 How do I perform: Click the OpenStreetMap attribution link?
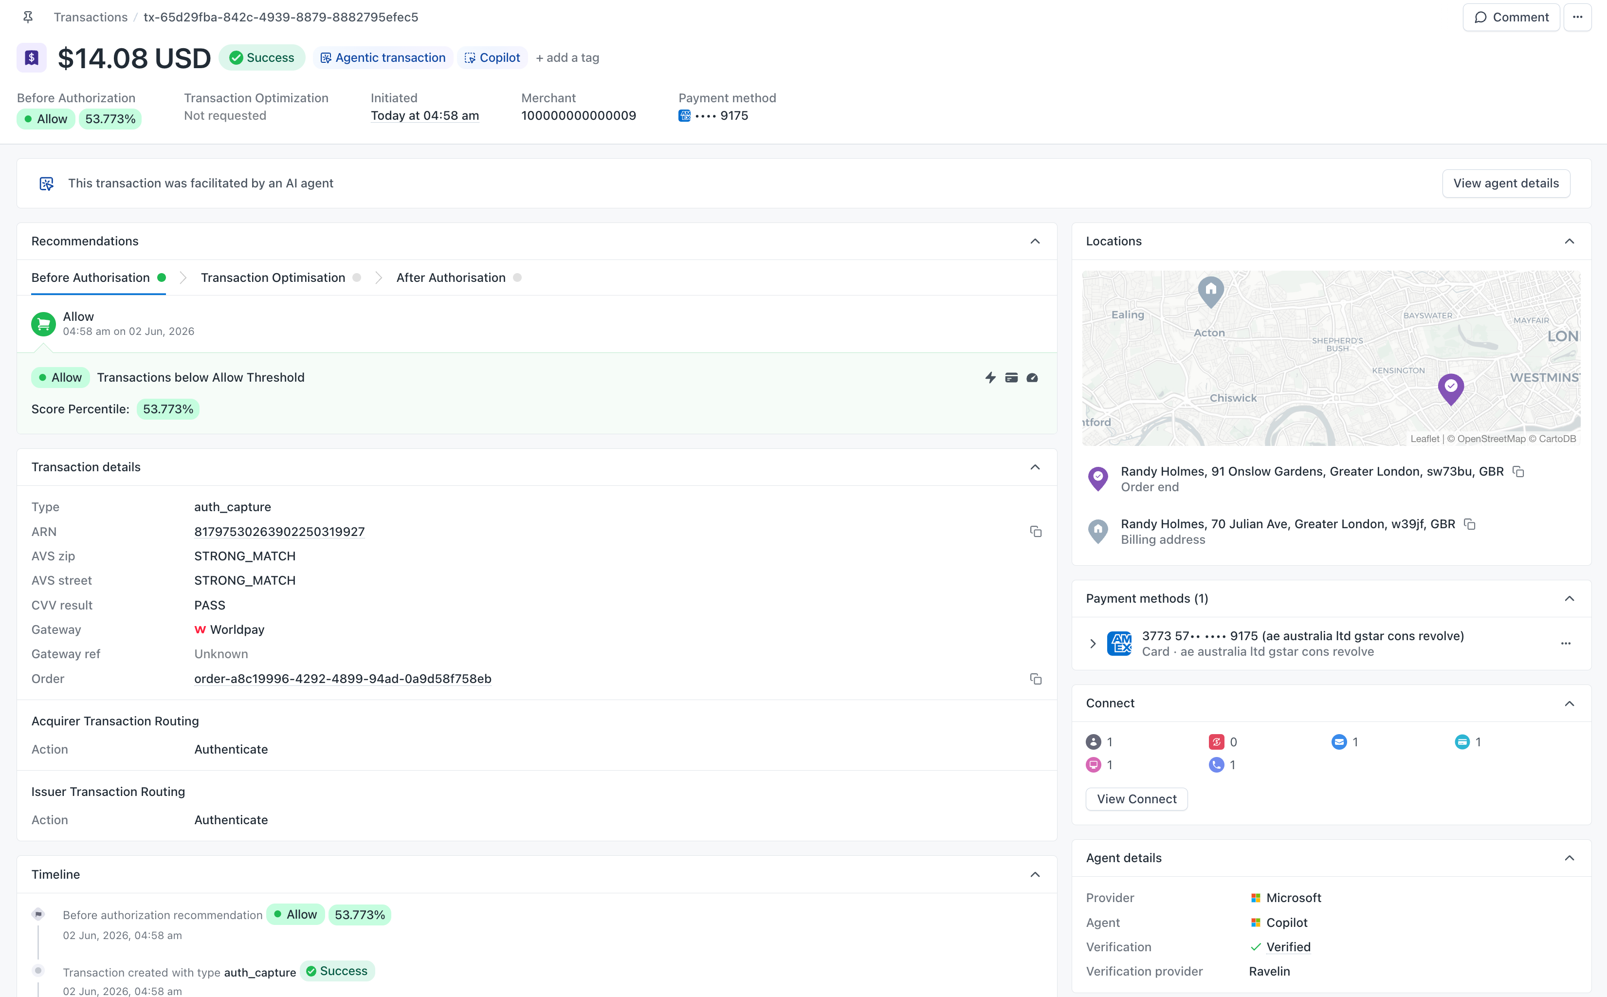1492,439
